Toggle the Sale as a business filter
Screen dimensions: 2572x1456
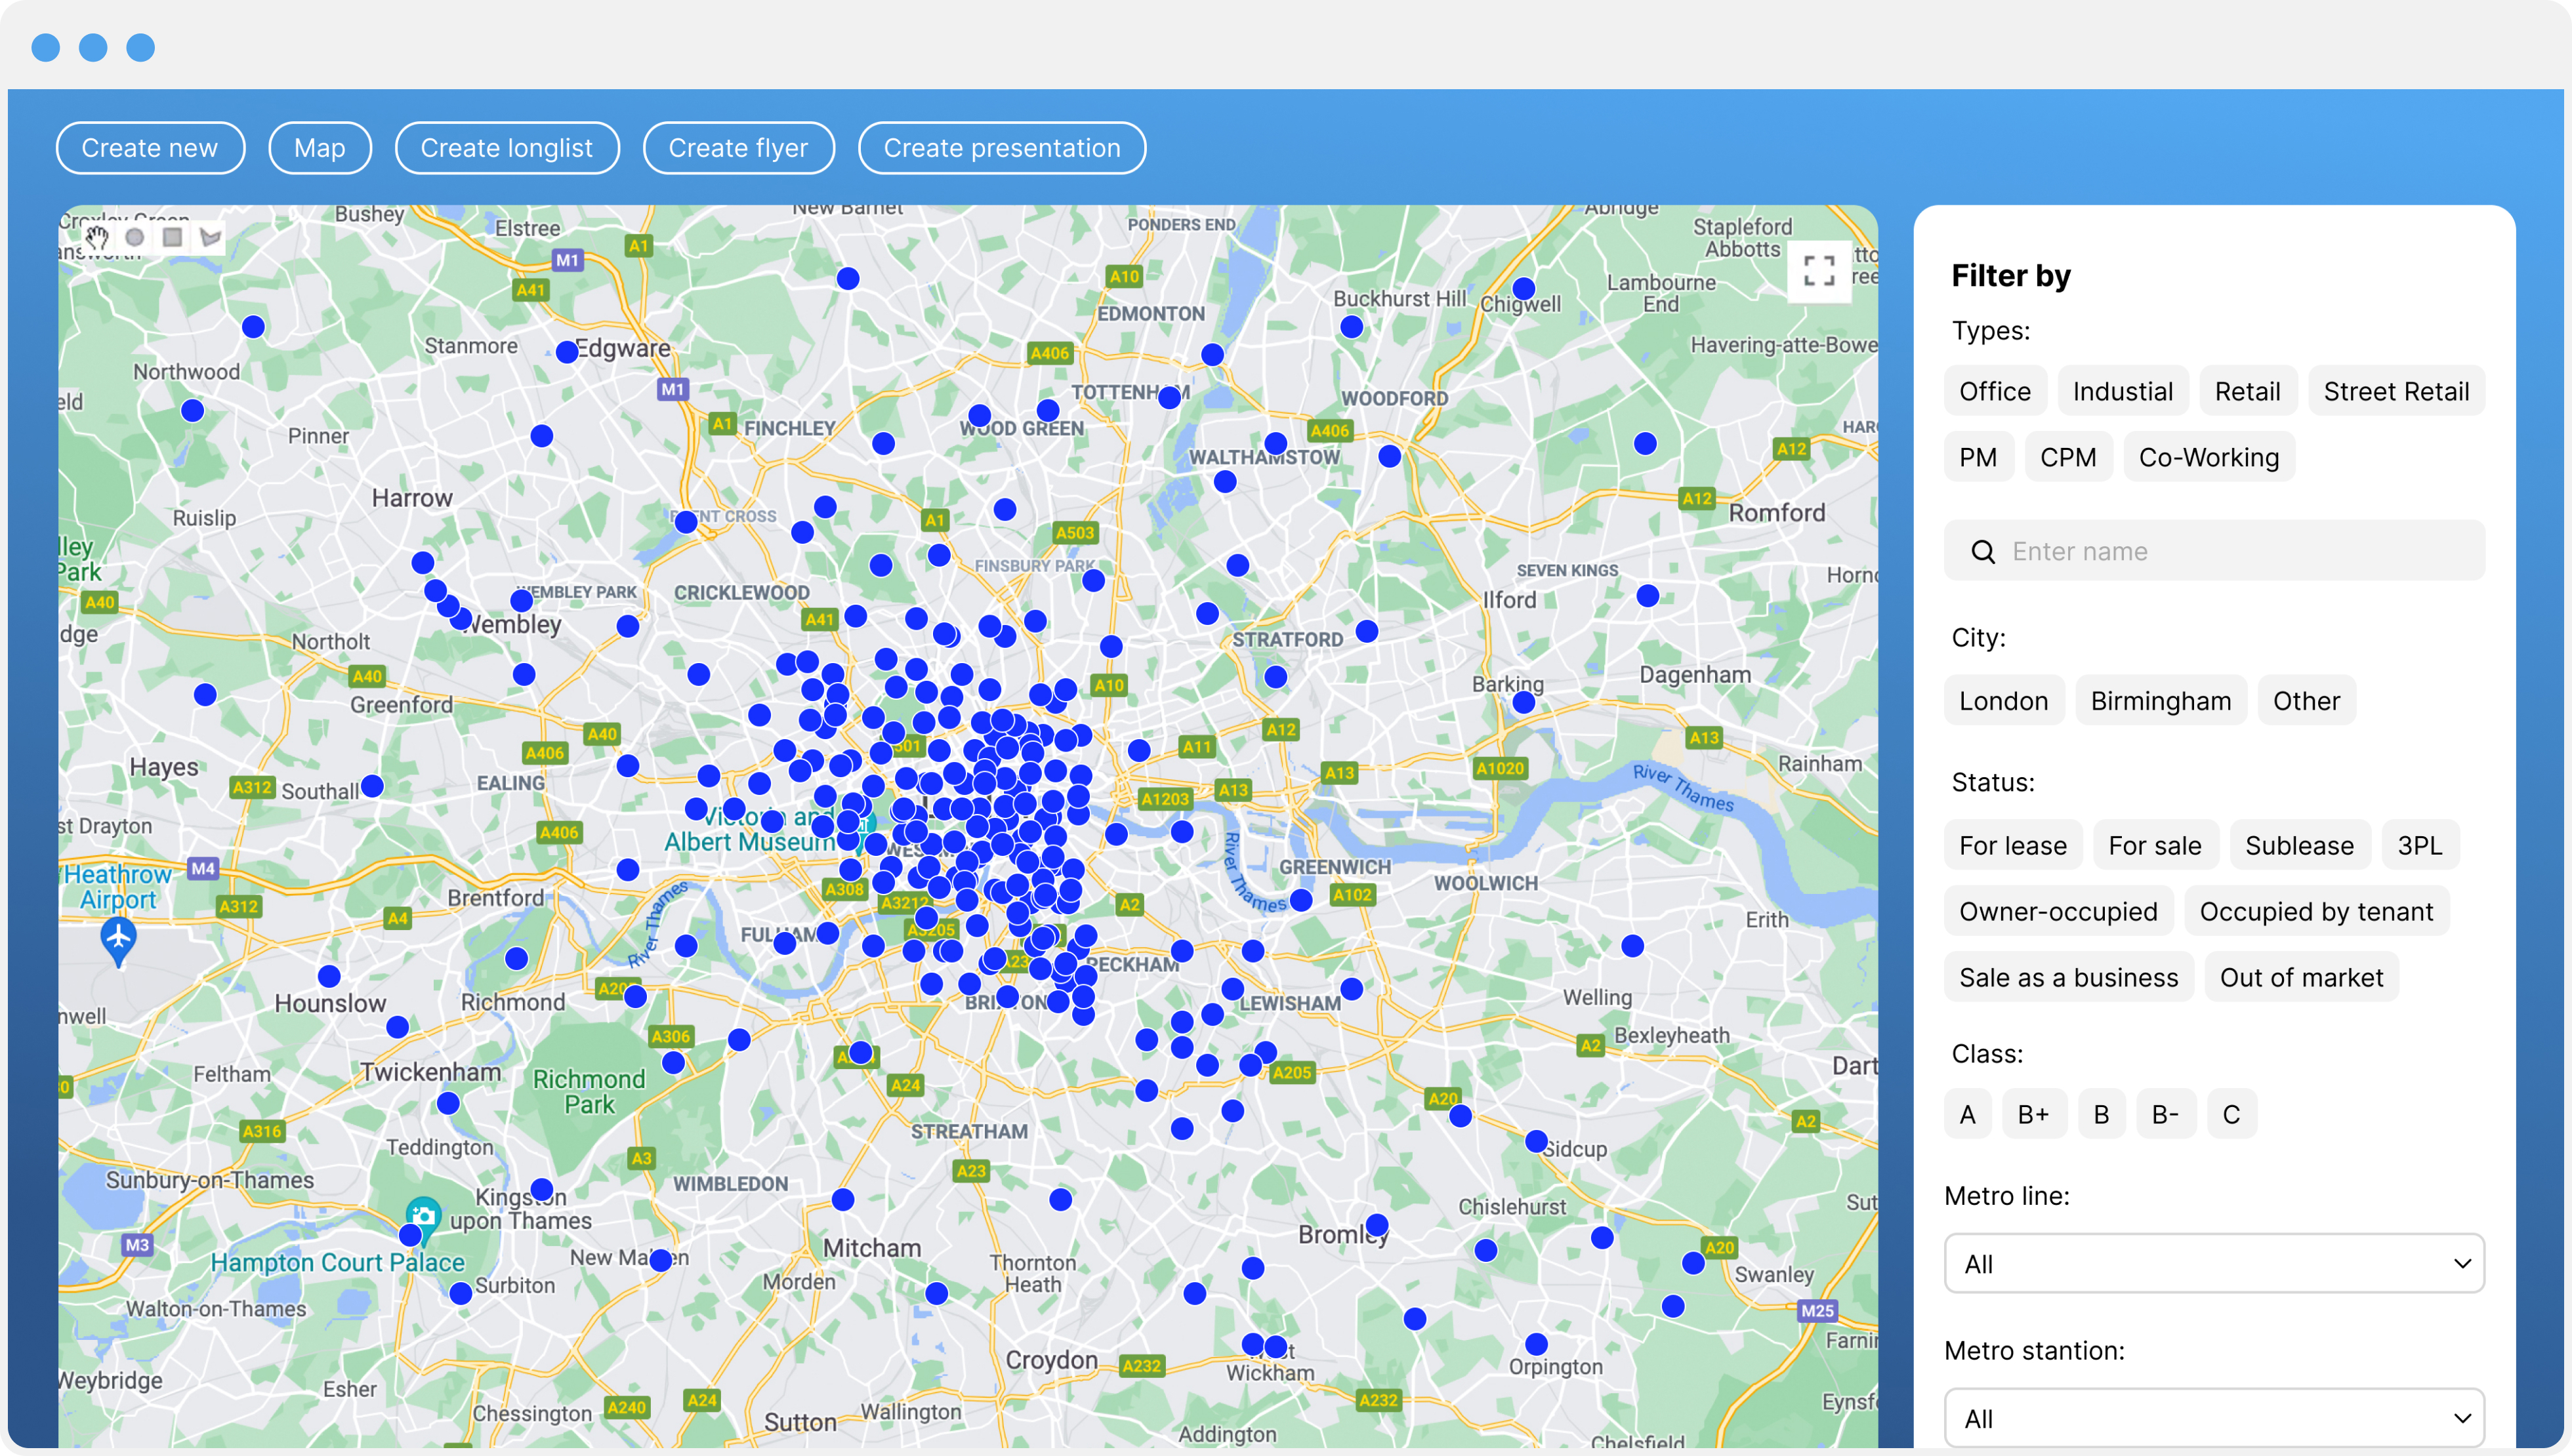(x=2068, y=977)
